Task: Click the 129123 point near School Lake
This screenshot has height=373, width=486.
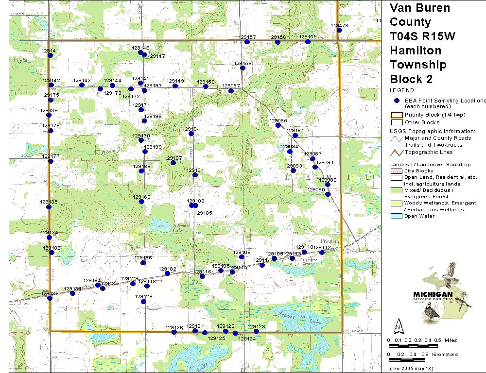Action: pos(257,331)
